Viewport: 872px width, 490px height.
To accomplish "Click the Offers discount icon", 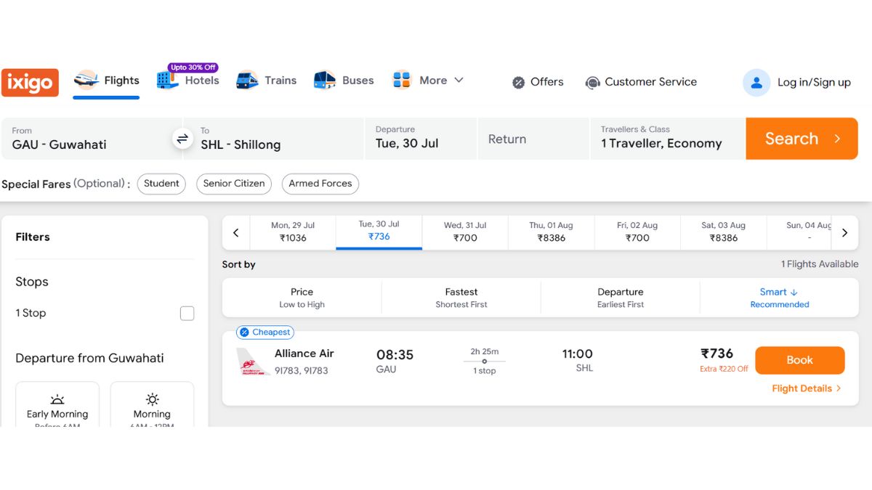I will click(518, 82).
